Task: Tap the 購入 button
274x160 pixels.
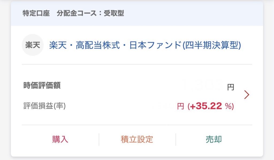Action: (60, 139)
